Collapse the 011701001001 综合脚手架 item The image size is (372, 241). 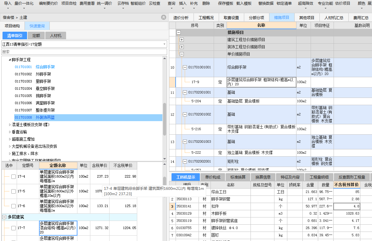185,67
